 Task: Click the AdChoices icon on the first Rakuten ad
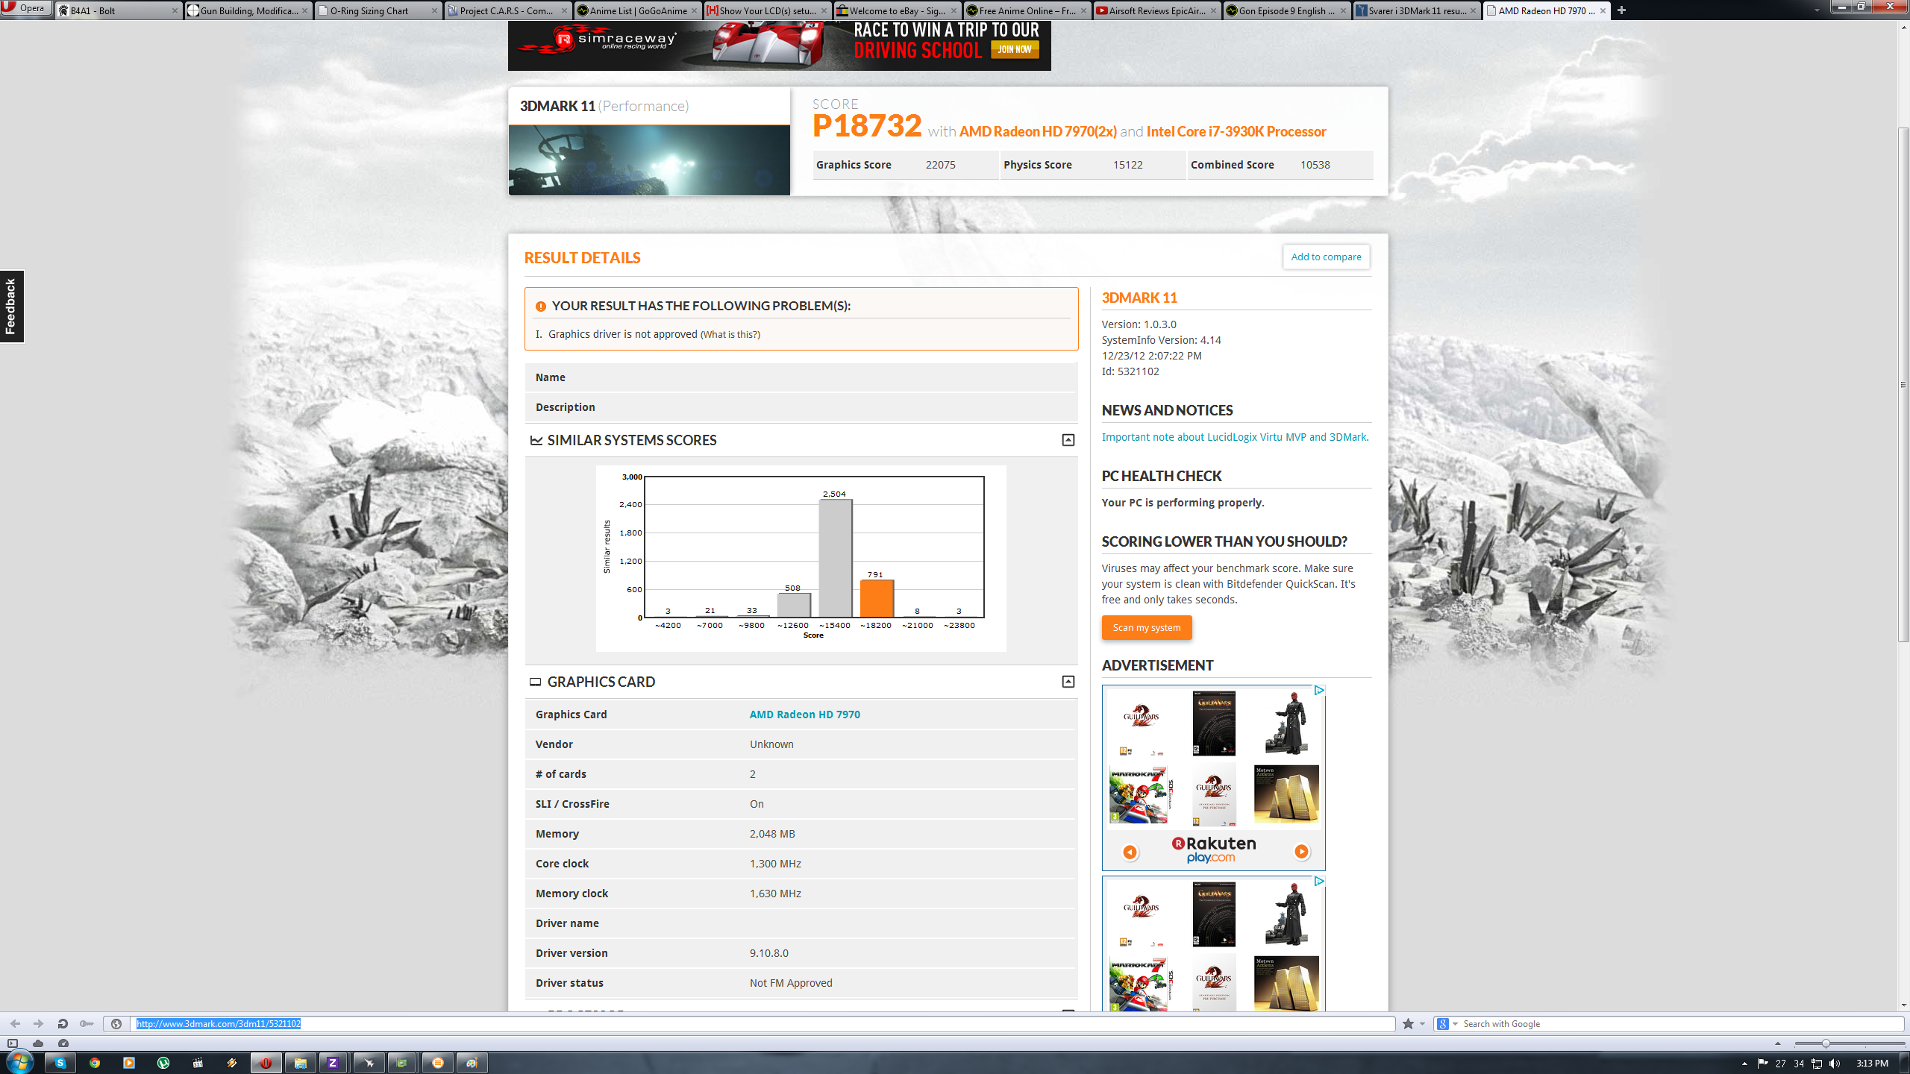[1318, 690]
